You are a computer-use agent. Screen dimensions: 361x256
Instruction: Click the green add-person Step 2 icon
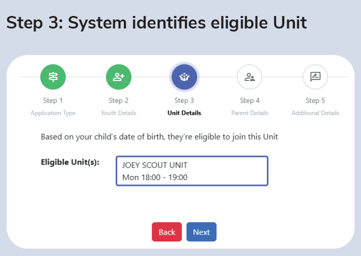tap(118, 77)
